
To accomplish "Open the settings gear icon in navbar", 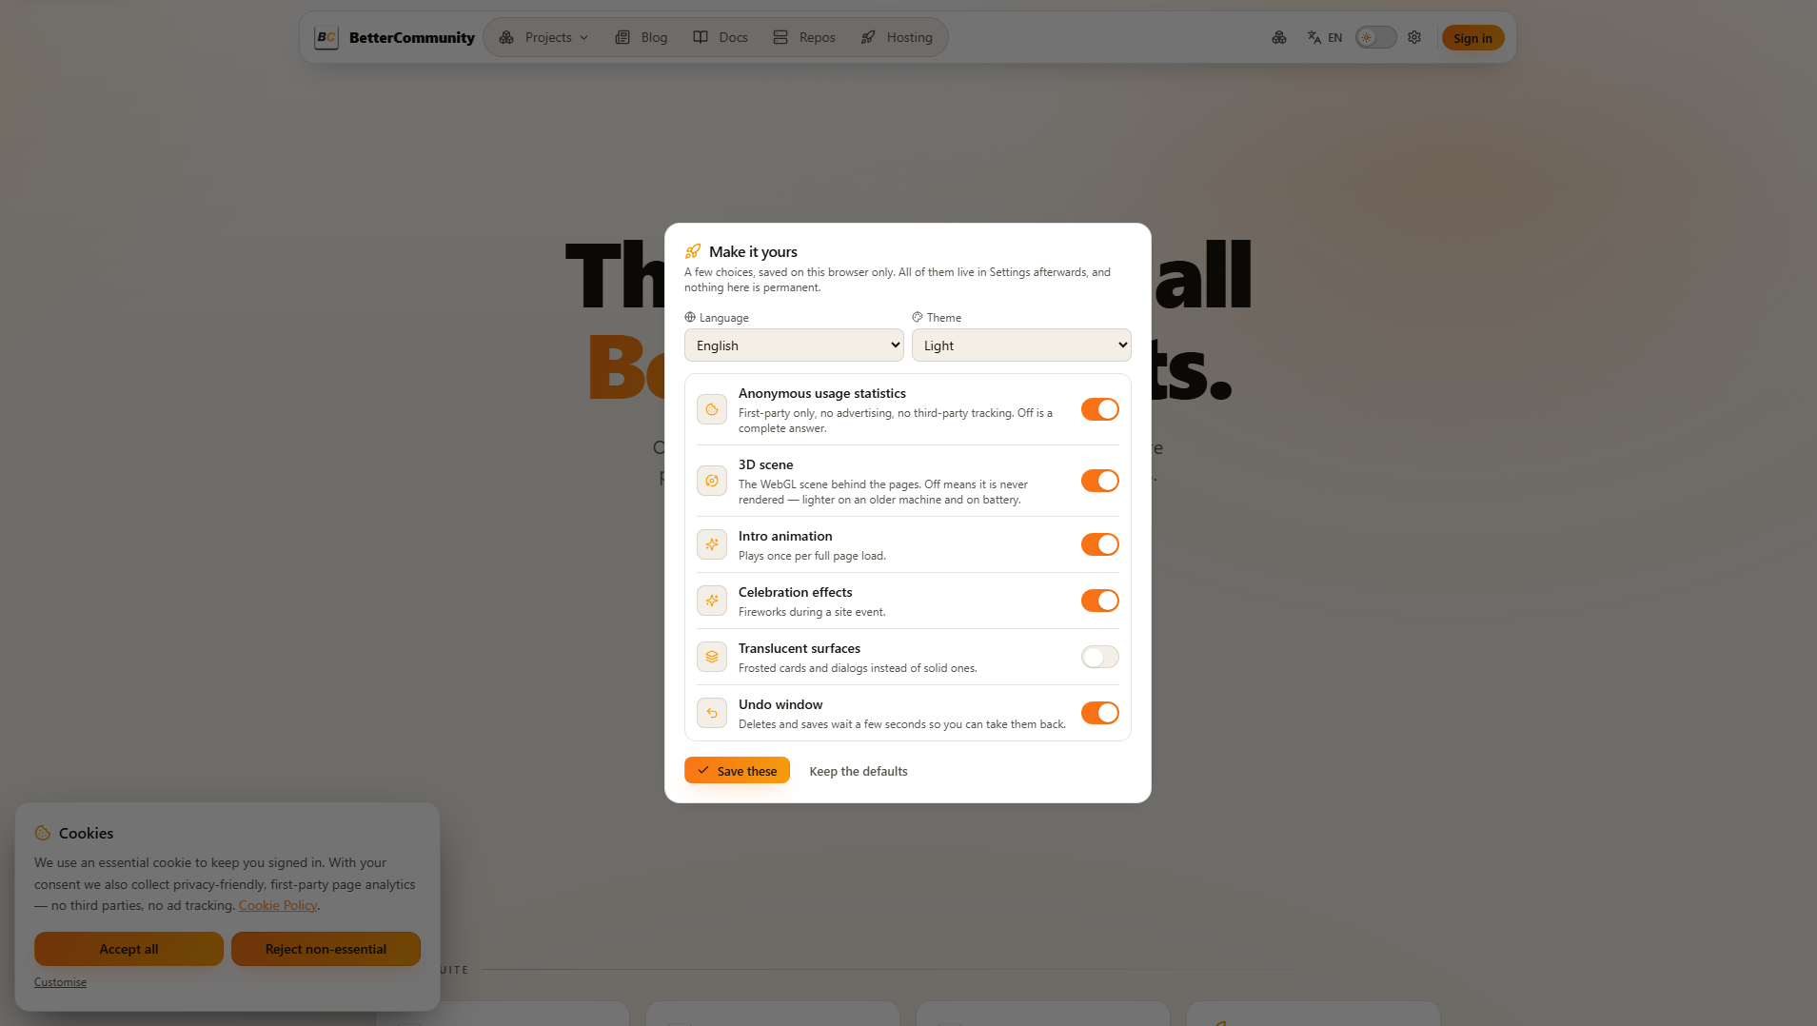I will coord(1414,37).
